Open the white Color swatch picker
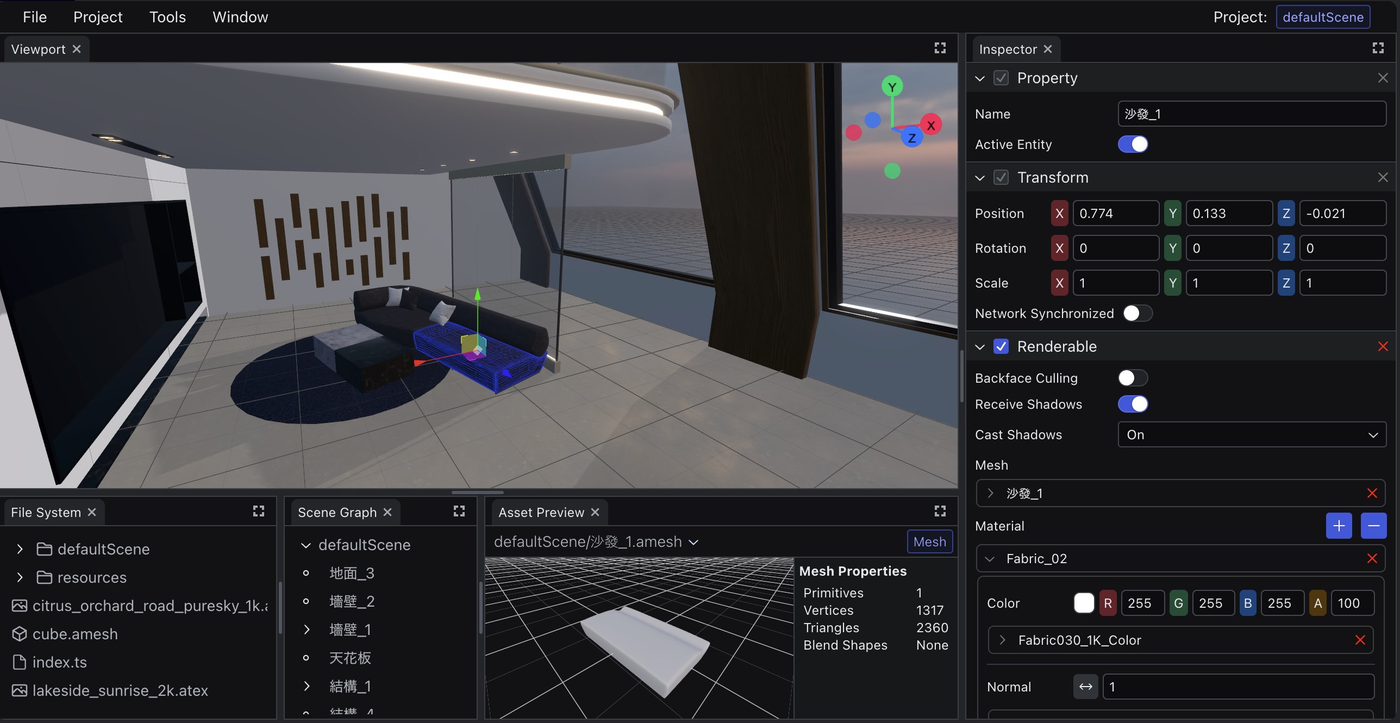 pos(1083,603)
